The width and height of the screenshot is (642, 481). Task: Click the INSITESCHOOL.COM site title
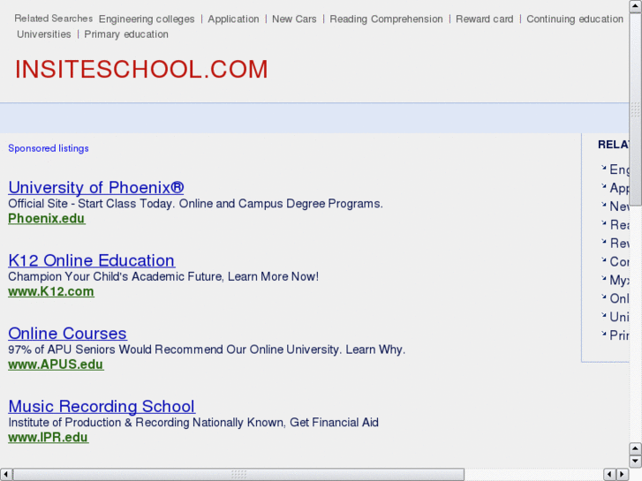coord(141,69)
